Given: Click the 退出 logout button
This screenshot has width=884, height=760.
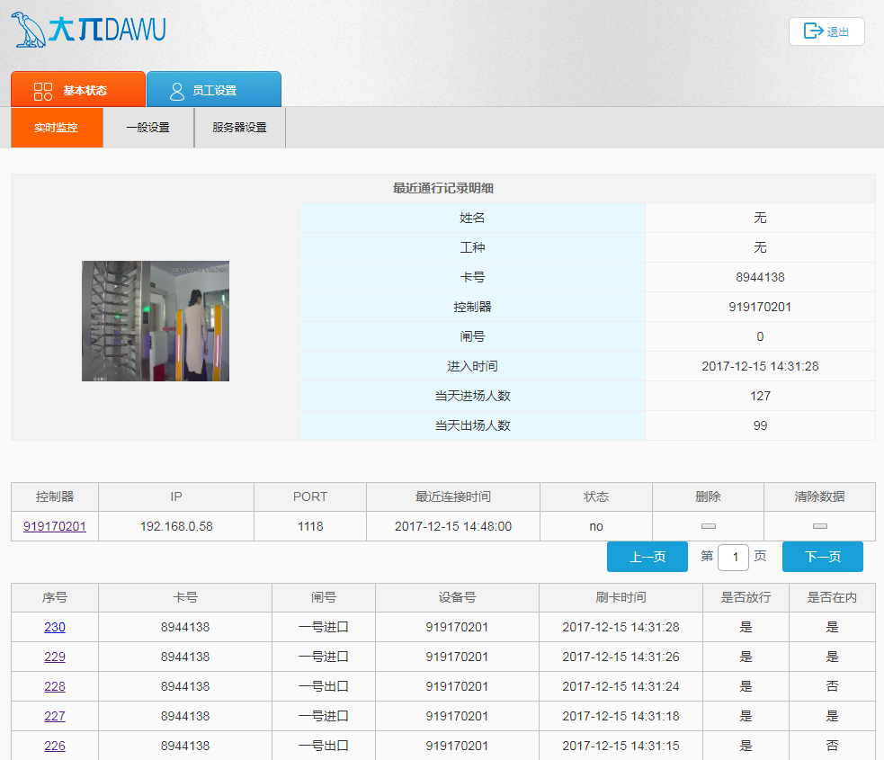Looking at the screenshot, I should 826,31.
